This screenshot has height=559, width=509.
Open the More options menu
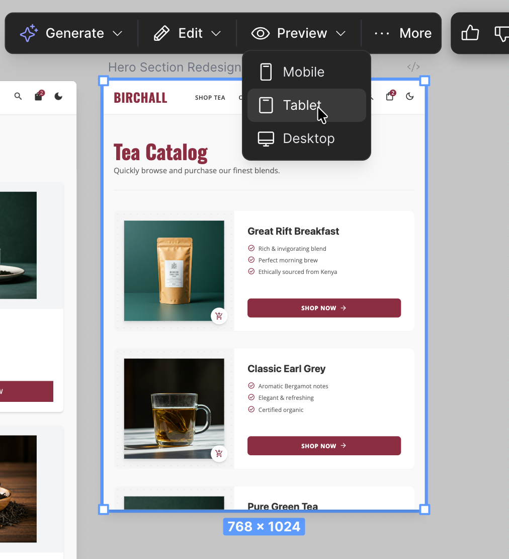tap(403, 34)
